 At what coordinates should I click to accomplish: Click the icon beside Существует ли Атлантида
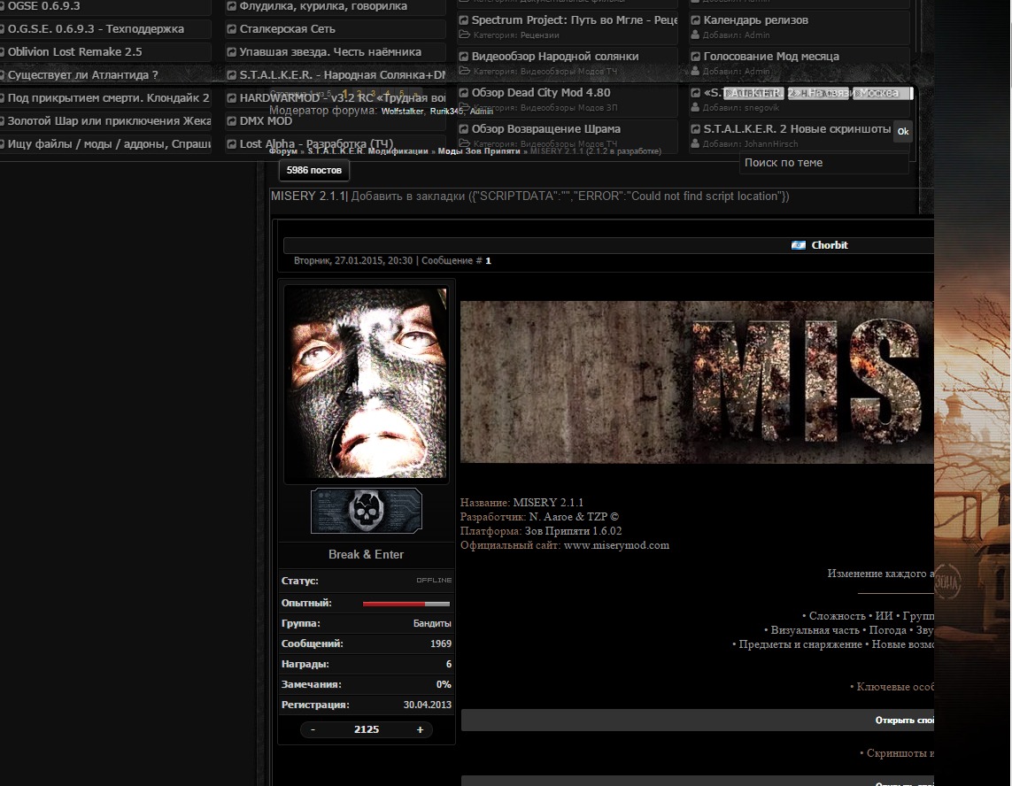(x=2, y=75)
